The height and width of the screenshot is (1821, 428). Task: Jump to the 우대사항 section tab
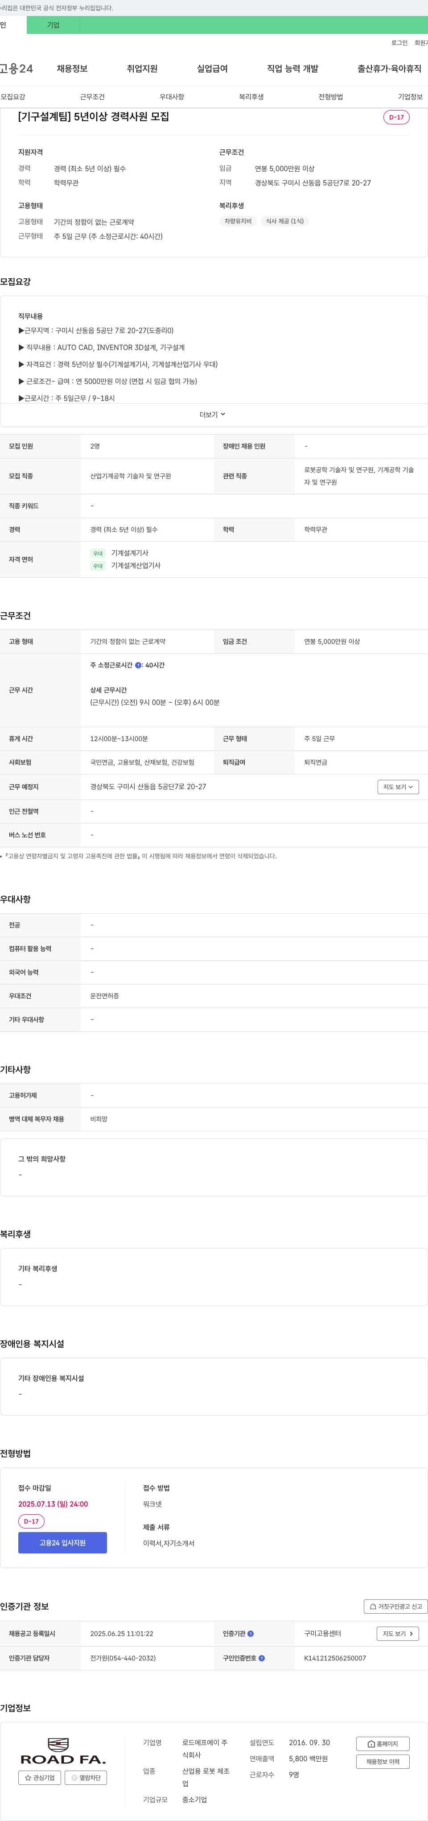[x=172, y=97]
